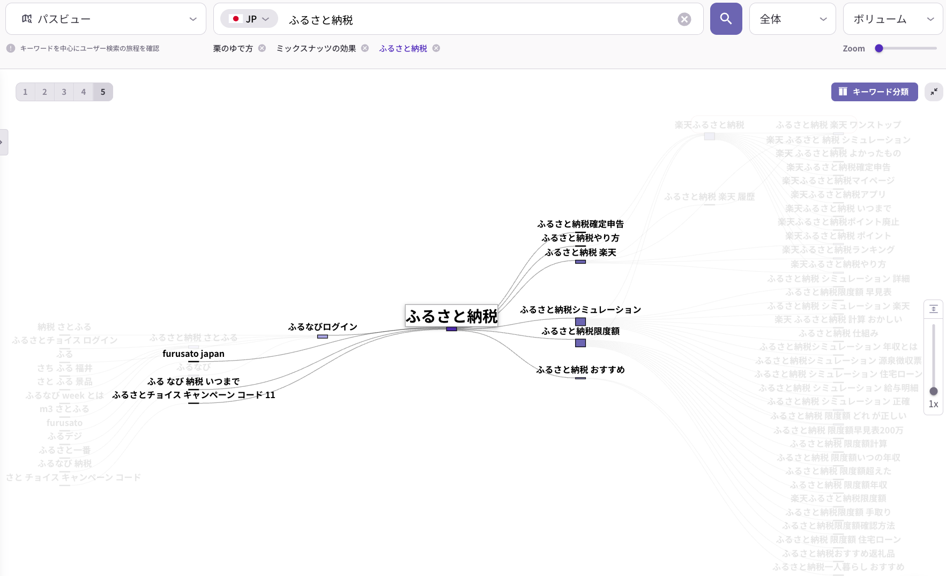This screenshot has height=576, width=946.
Task: Click the faded ふるさと納税 楽天 履歴 node
Action: pos(709,197)
